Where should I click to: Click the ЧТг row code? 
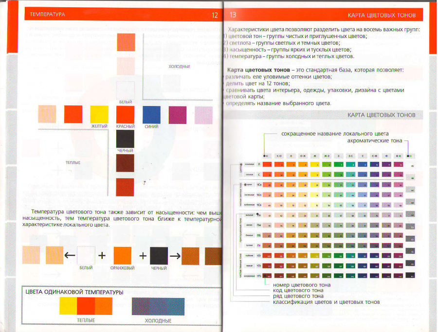(x=259, y=256)
